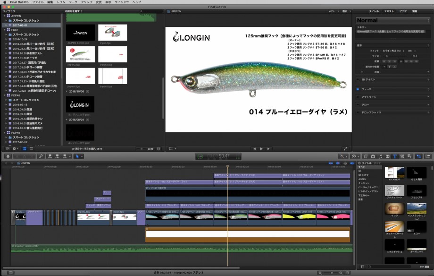Disable the フェース checkbox
This screenshot has width=434, height=276.
[358, 89]
